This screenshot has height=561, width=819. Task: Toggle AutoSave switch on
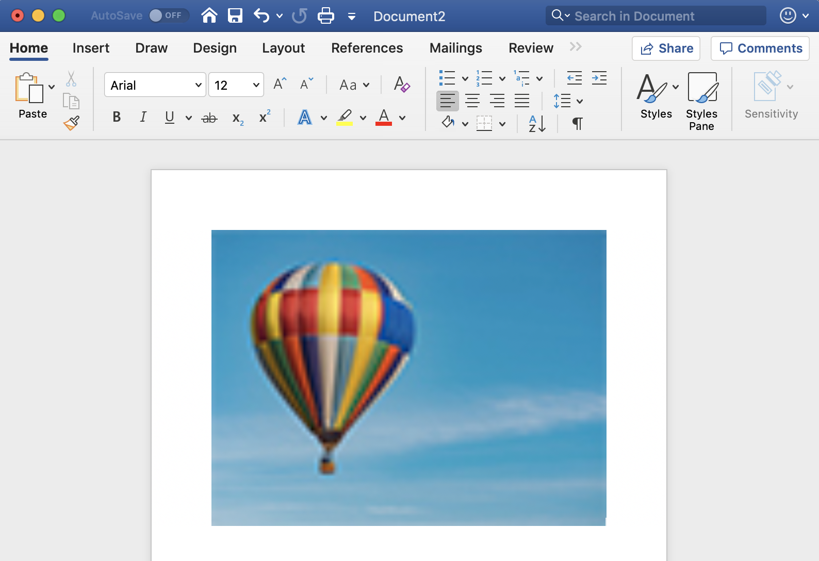(x=168, y=15)
